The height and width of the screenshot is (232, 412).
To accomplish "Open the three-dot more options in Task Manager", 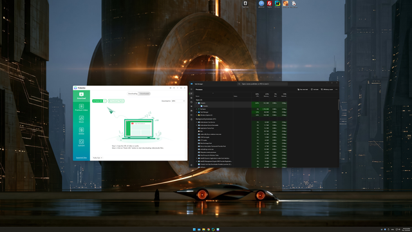I will tap(336, 90).
